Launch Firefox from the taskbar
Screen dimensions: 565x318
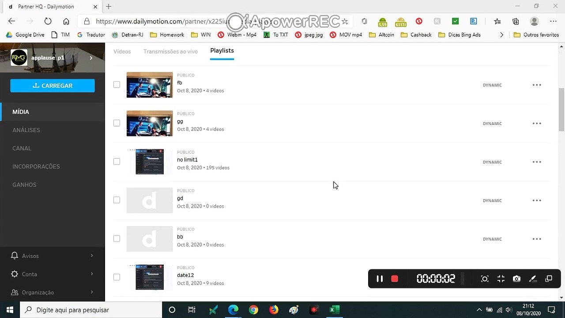coord(274,310)
